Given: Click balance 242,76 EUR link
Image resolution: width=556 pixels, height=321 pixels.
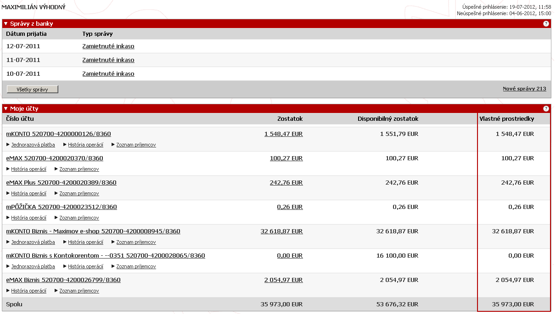Looking at the screenshot, I should point(286,183).
